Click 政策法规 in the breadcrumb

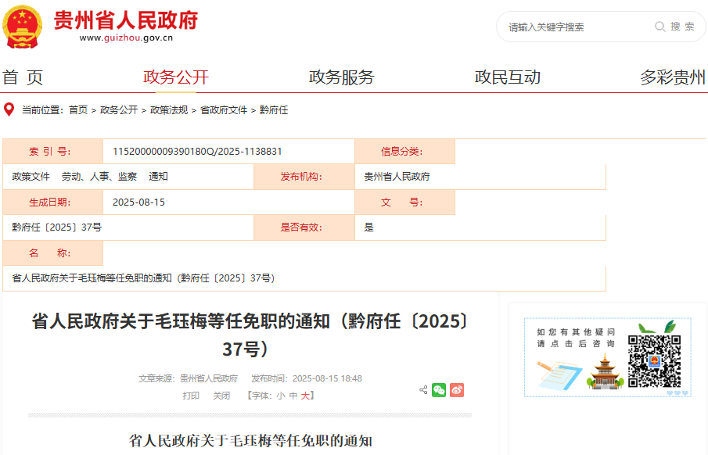[169, 110]
